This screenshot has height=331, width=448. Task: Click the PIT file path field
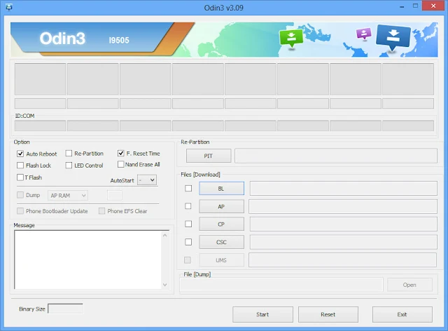(336, 156)
